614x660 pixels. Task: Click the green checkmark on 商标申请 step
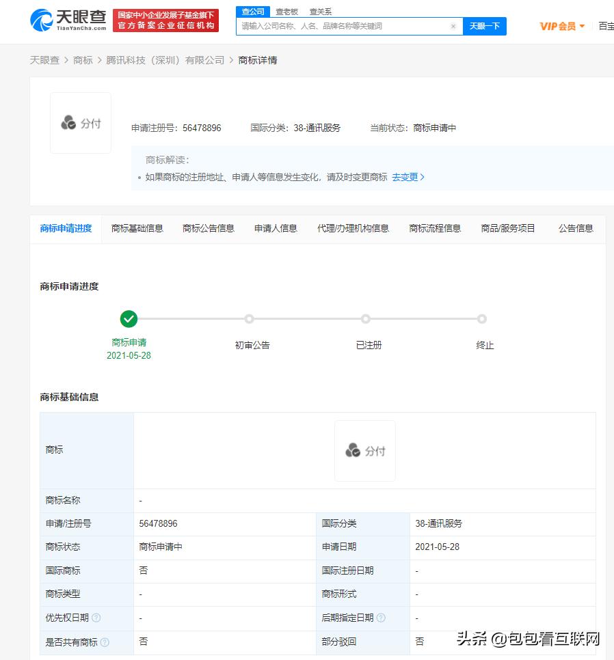[x=129, y=318]
